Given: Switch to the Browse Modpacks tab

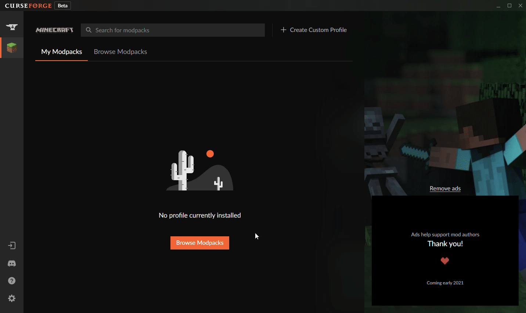Looking at the screenshot, I should pos(120,52).
